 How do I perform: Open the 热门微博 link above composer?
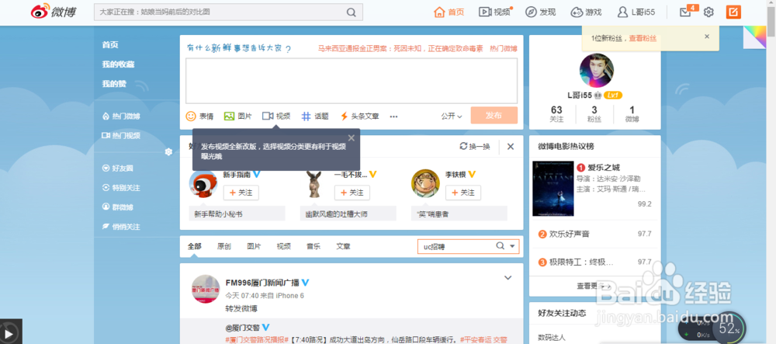coord(504,48)
